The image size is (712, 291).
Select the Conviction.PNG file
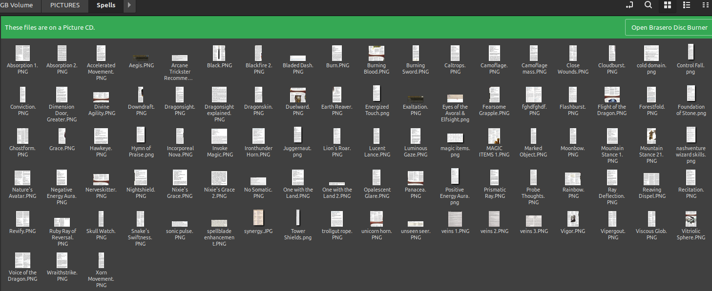[23, 101]
